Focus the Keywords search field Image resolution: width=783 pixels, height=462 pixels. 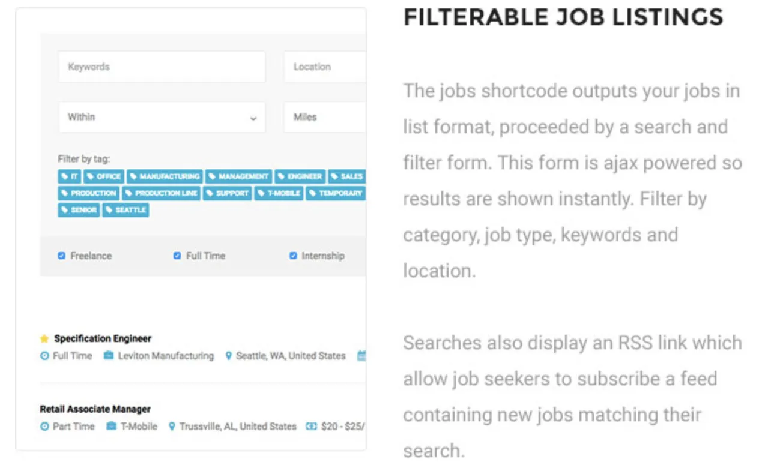point(162,67)
